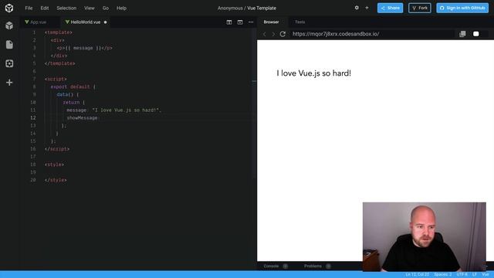The height and width of the screenshot is (278, 494).
Task: Click the browser back arrow
Action: coord(265,34)
